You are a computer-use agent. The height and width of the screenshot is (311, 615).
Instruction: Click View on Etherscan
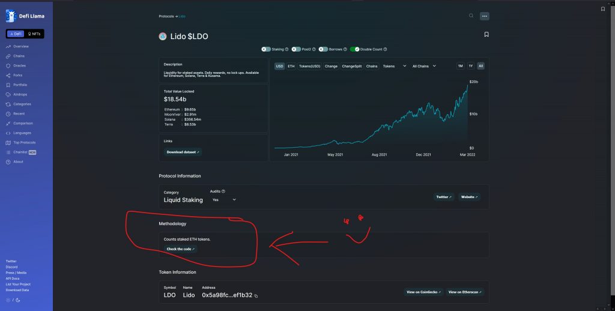click(x=465, y=292)
